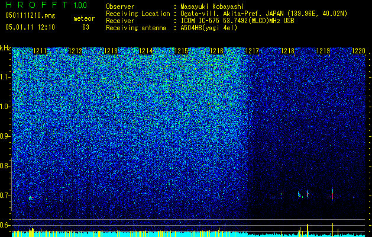Viewport: 372px width, 237px height.
Task: Click the 1220 time marker
Action: point(358,51)
